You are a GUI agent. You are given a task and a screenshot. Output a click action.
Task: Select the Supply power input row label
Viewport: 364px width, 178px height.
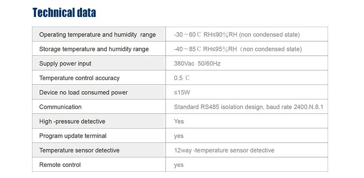pyautogui.click(x=65, y=64)
